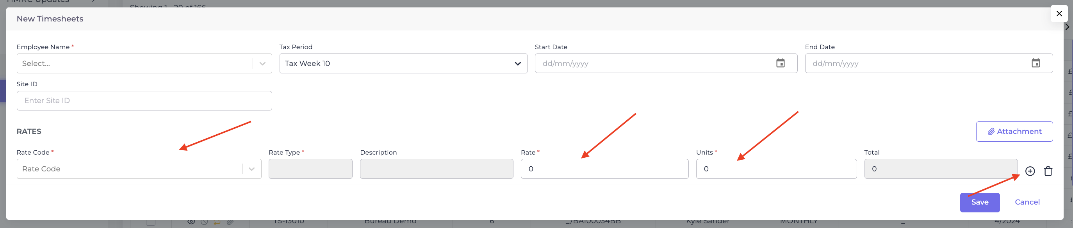Click the circle-slash icon beside the eye icon
This screenshot has height=228, width=1073.
pos(204,222)
